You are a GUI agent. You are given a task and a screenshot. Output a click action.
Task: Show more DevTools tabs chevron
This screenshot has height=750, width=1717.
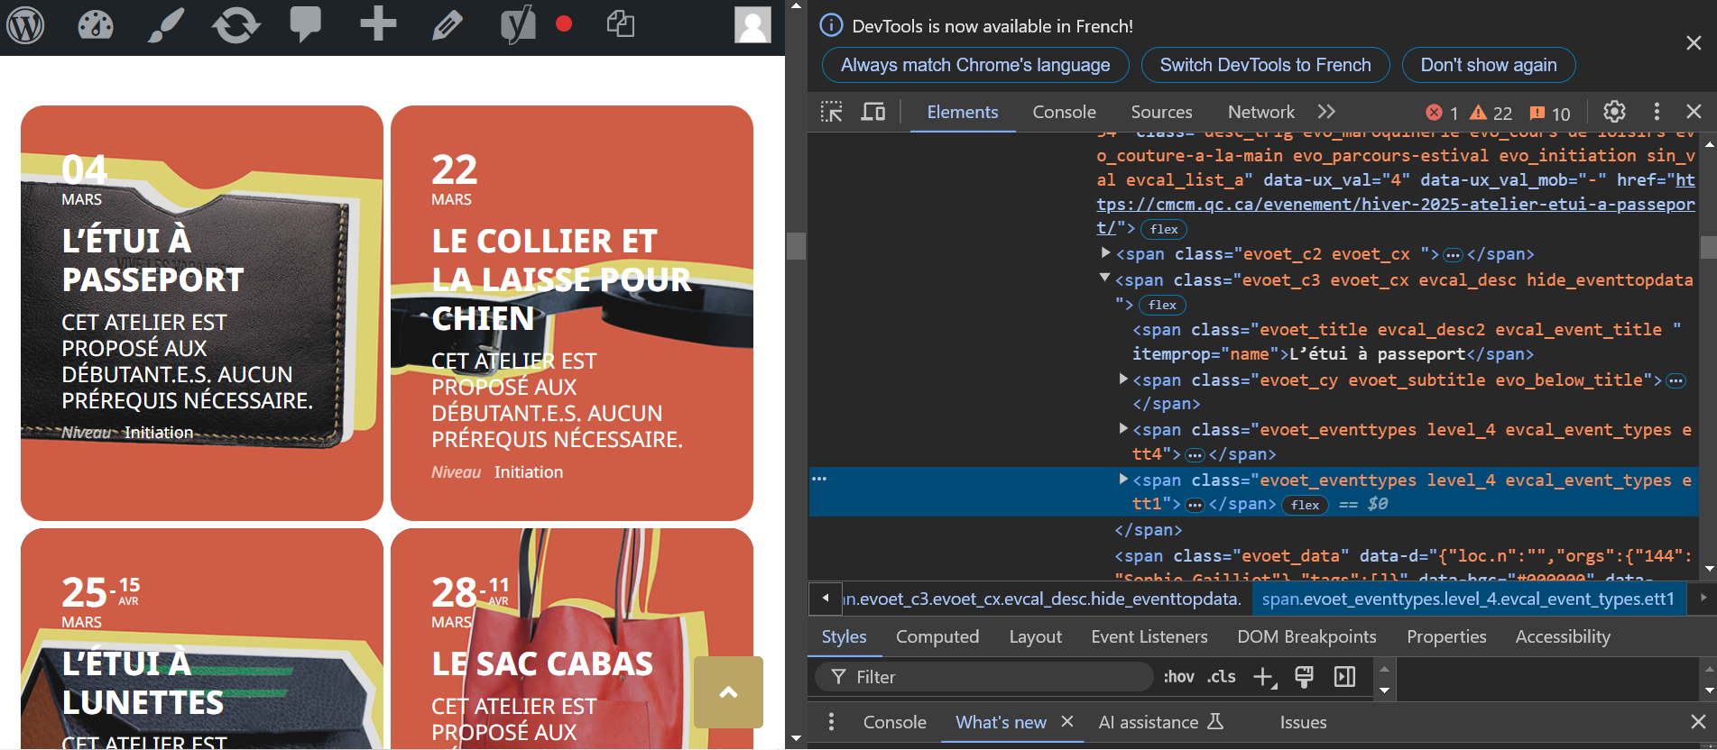[x=1325, y=112]
